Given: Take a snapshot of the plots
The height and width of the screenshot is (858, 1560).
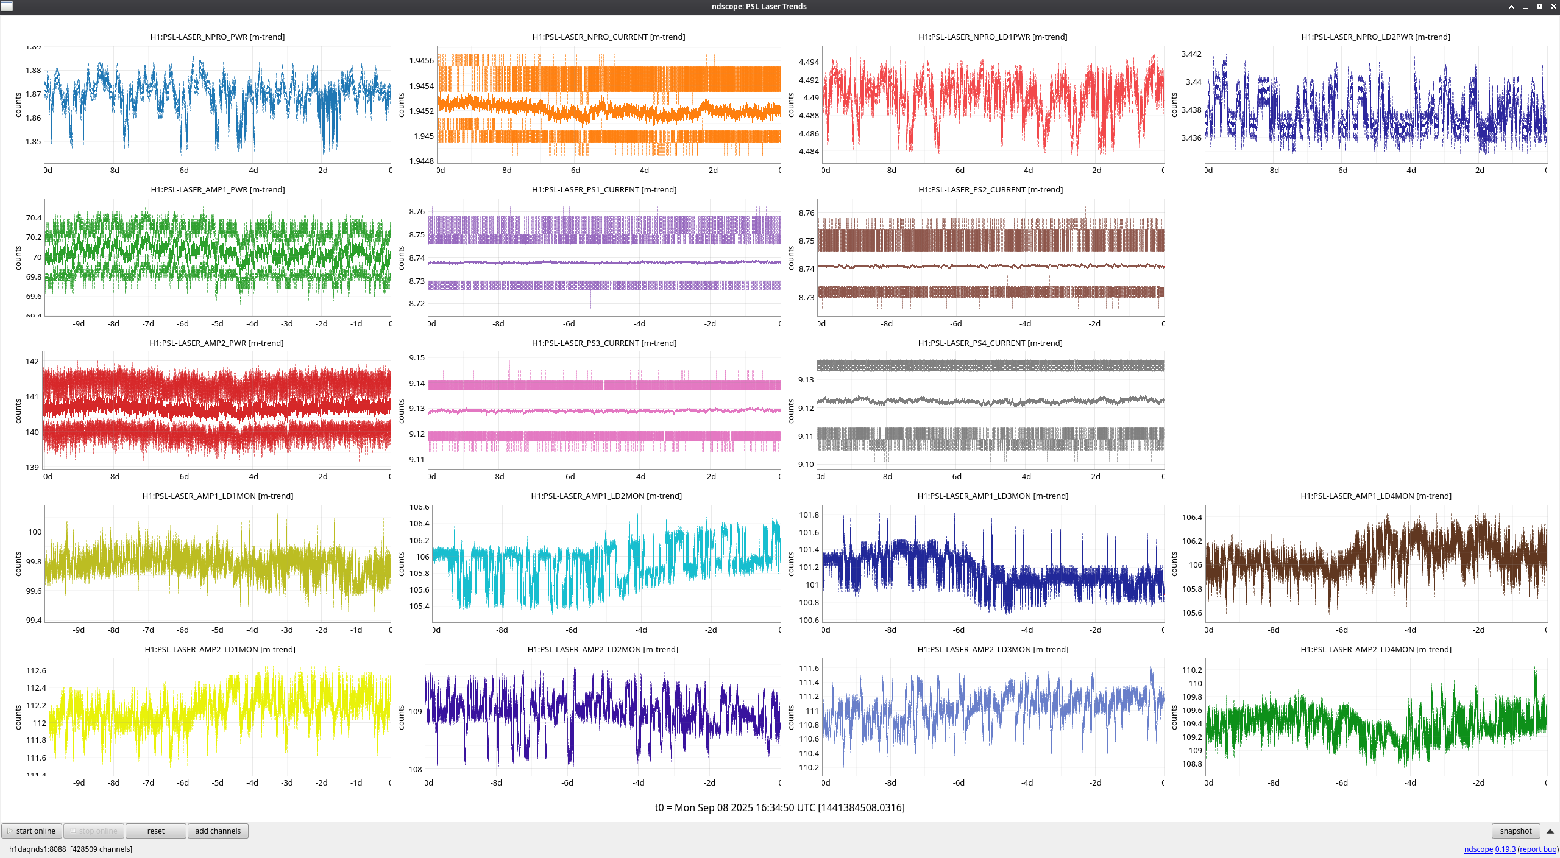Looking at the screenshot, I should 1515,831.
